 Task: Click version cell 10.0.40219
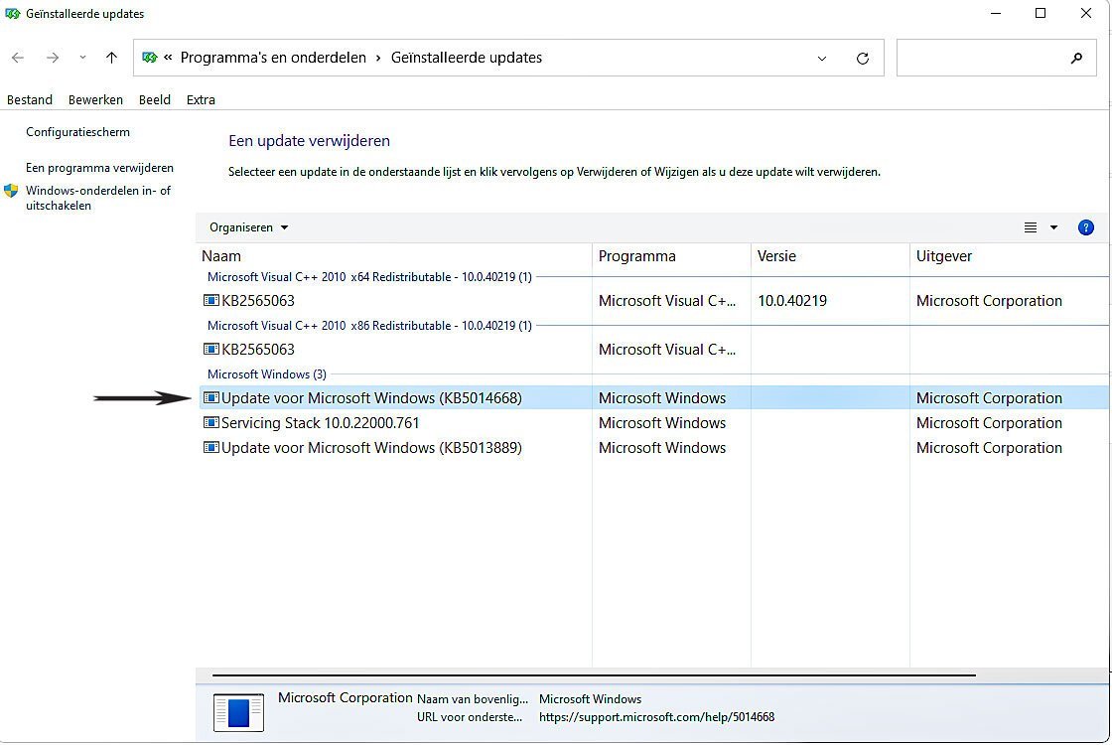click(x=792, y=301)
